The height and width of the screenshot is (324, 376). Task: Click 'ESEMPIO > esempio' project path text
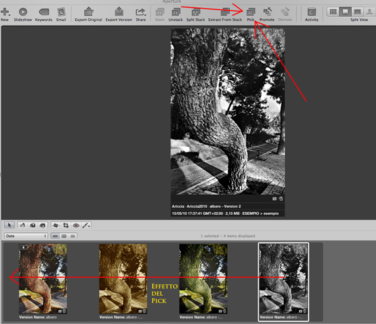tap(260, 214)
